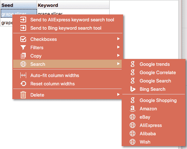This screenshot has height=149, width=187.
Task: Select Reset column widths
Action: coord(67,84)
